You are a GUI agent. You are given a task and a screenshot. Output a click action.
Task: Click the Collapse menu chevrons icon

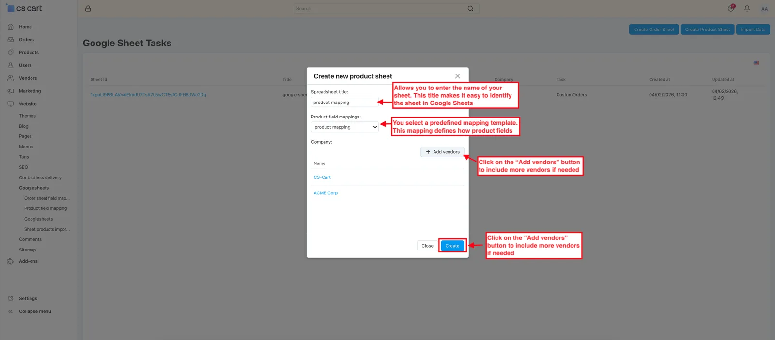click(x=11, y=311)
